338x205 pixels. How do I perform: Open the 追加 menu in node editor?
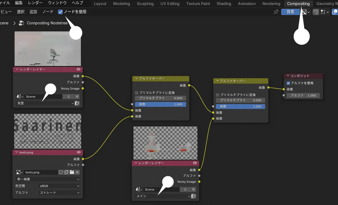click(x=33, y=12)
